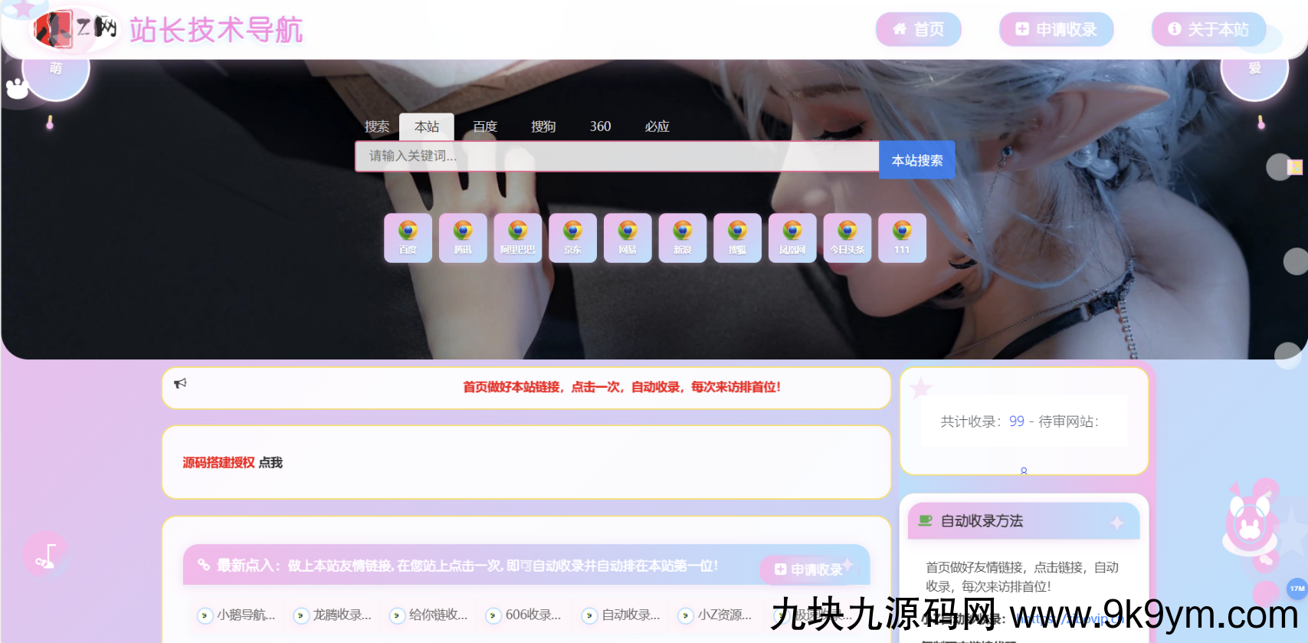Open the 龙腾收录 site link
1308x643 pixels.
[x=333, y=615]
